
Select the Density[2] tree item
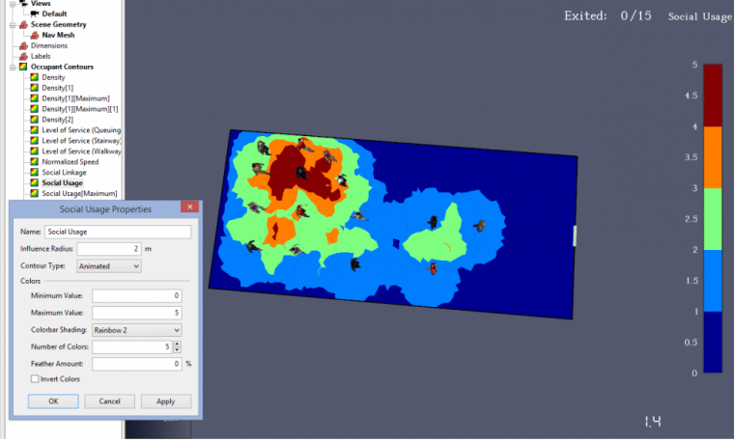[58, 120]
